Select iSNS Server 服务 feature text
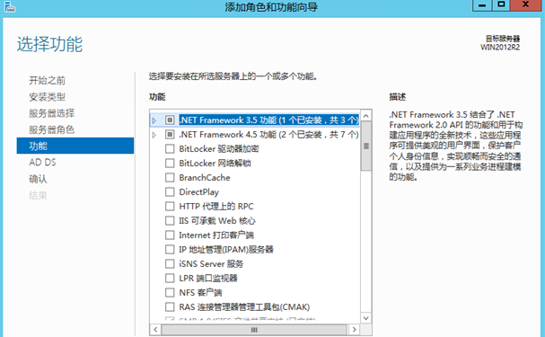This screenshot has width=545, height=337. tap(211, 263)
